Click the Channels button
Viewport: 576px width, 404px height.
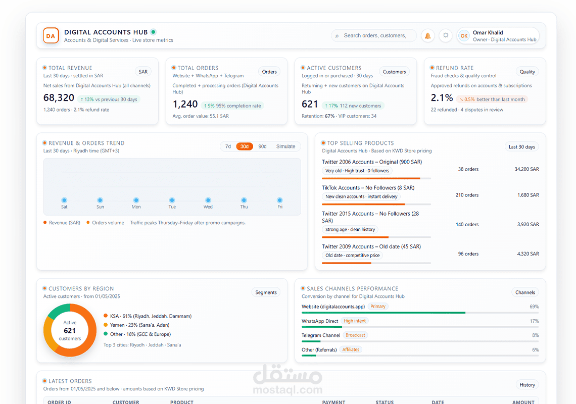pos(525,292)
